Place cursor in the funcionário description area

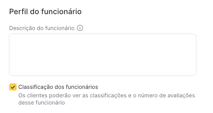tap(102, 55)
